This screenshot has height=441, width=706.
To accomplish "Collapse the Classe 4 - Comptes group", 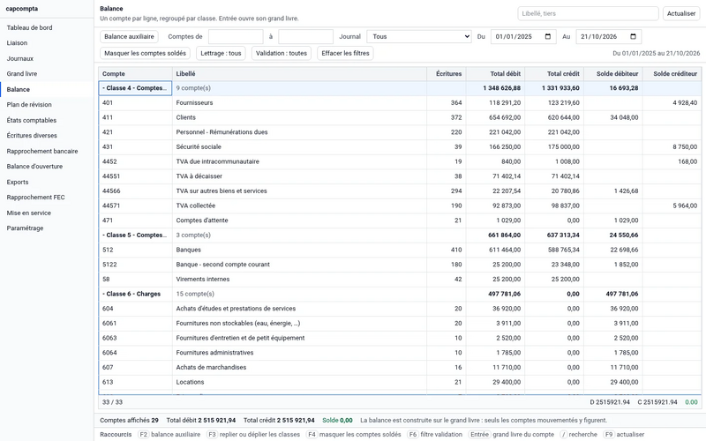I will [x=135, y=88].
